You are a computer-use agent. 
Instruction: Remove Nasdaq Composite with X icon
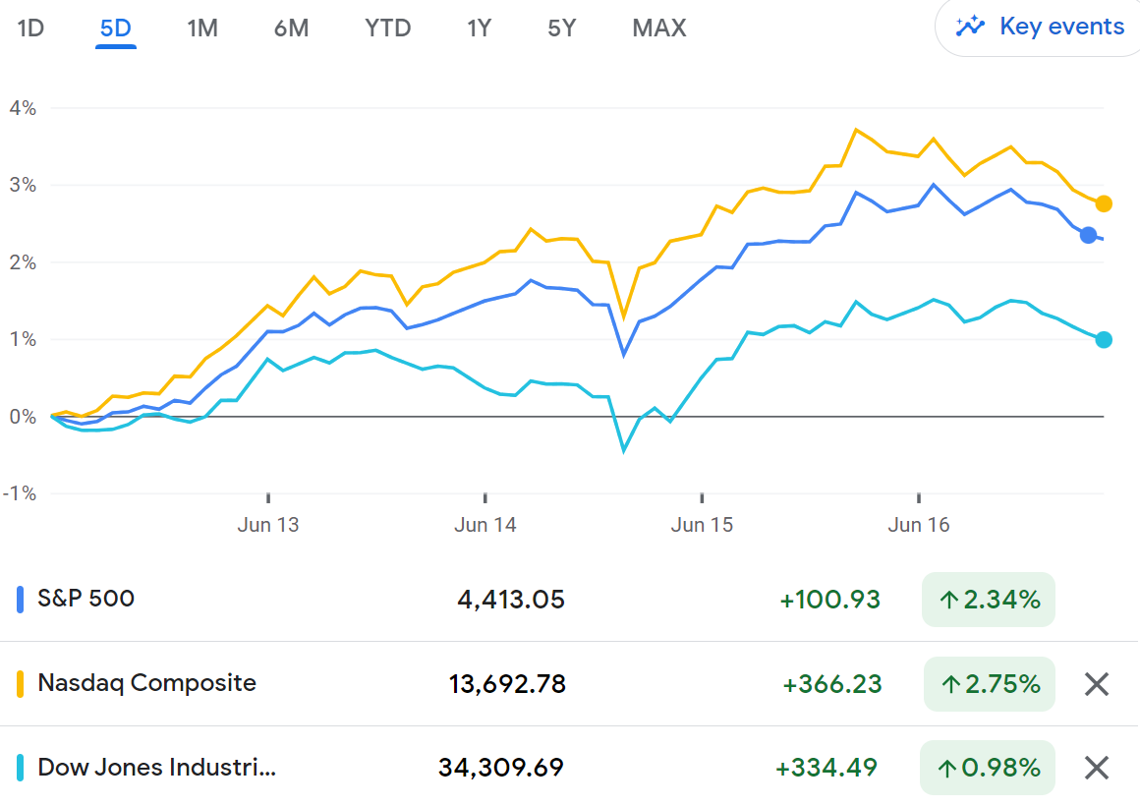click(1097, 684)
